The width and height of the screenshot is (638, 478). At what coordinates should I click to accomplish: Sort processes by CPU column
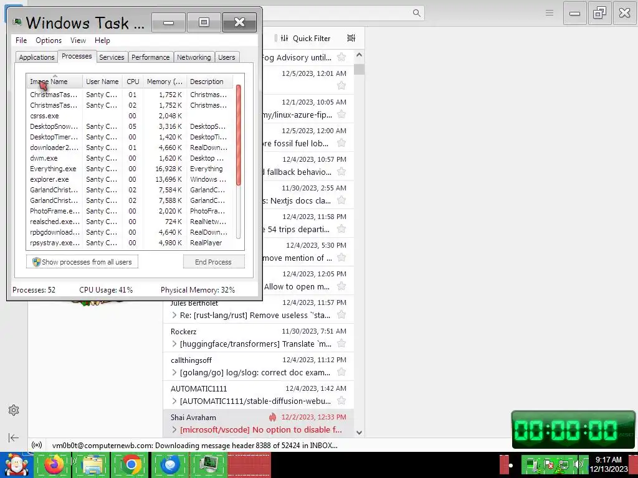point(133,82)
